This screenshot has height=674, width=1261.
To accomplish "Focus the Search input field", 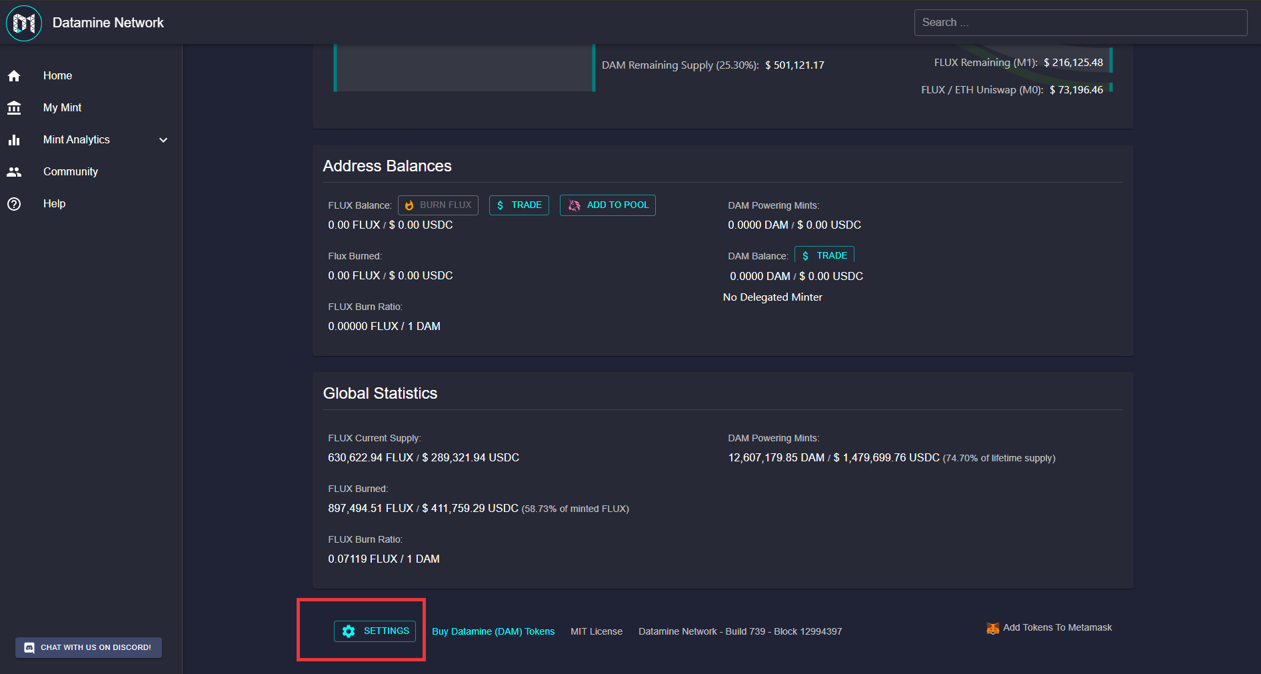I will (x=1080, y=23).
